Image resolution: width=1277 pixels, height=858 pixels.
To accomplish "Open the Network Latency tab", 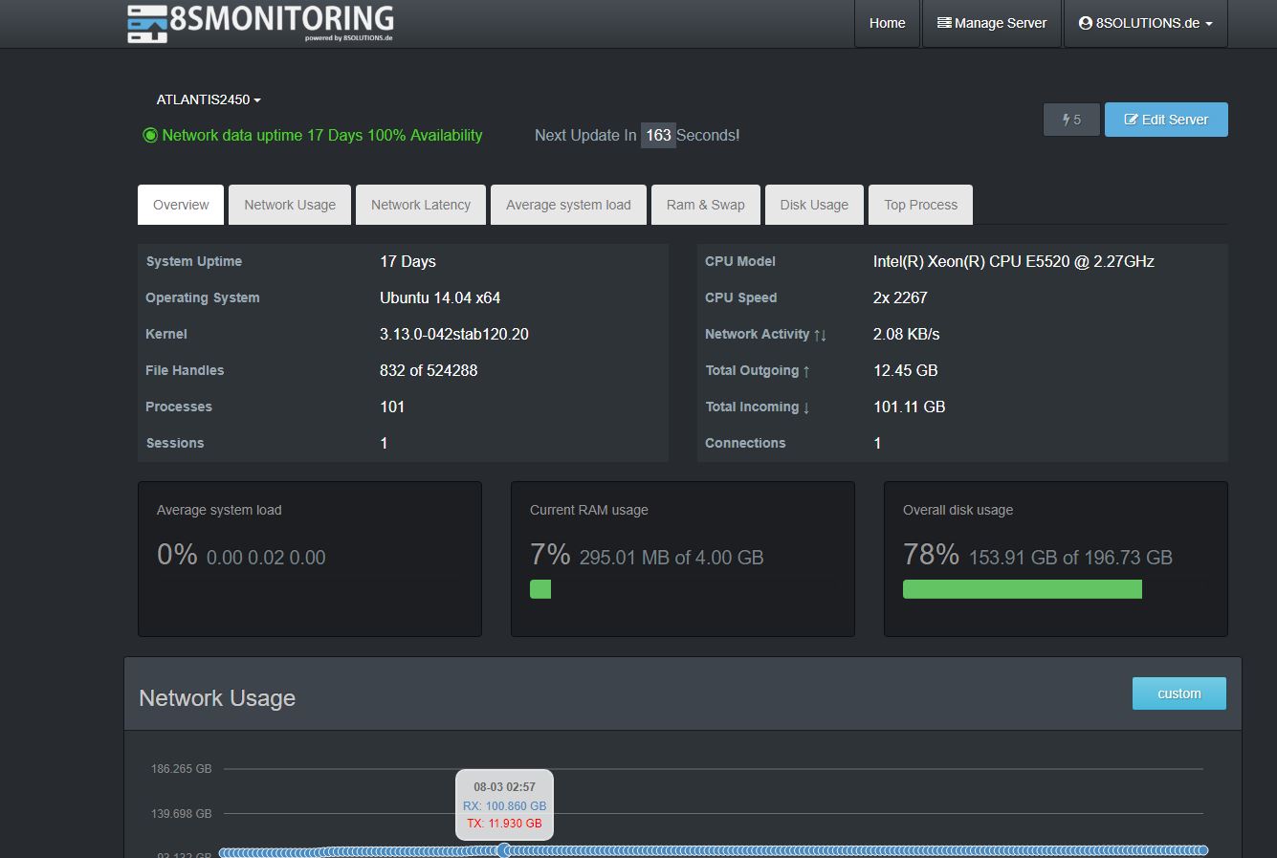I will coord(421,205).
